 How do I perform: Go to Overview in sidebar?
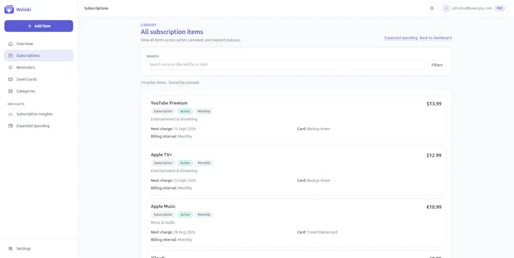[x=39, y=44]
